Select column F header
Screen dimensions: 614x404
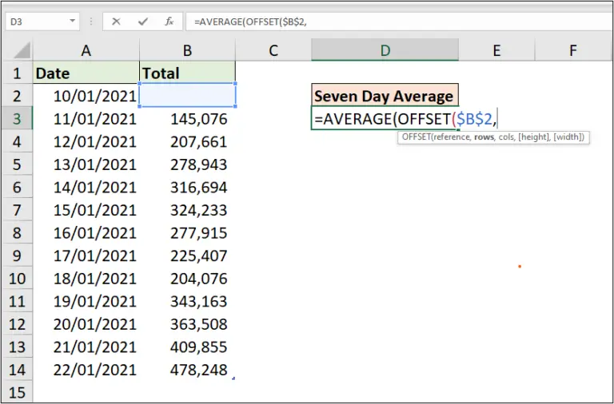572,50
